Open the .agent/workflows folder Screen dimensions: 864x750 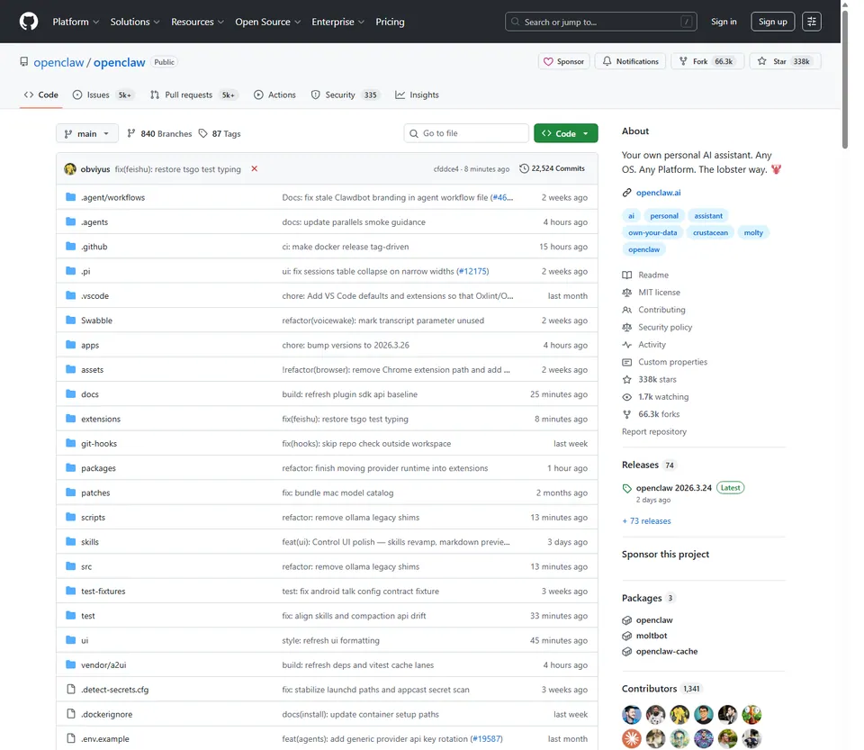pos(113,197)
